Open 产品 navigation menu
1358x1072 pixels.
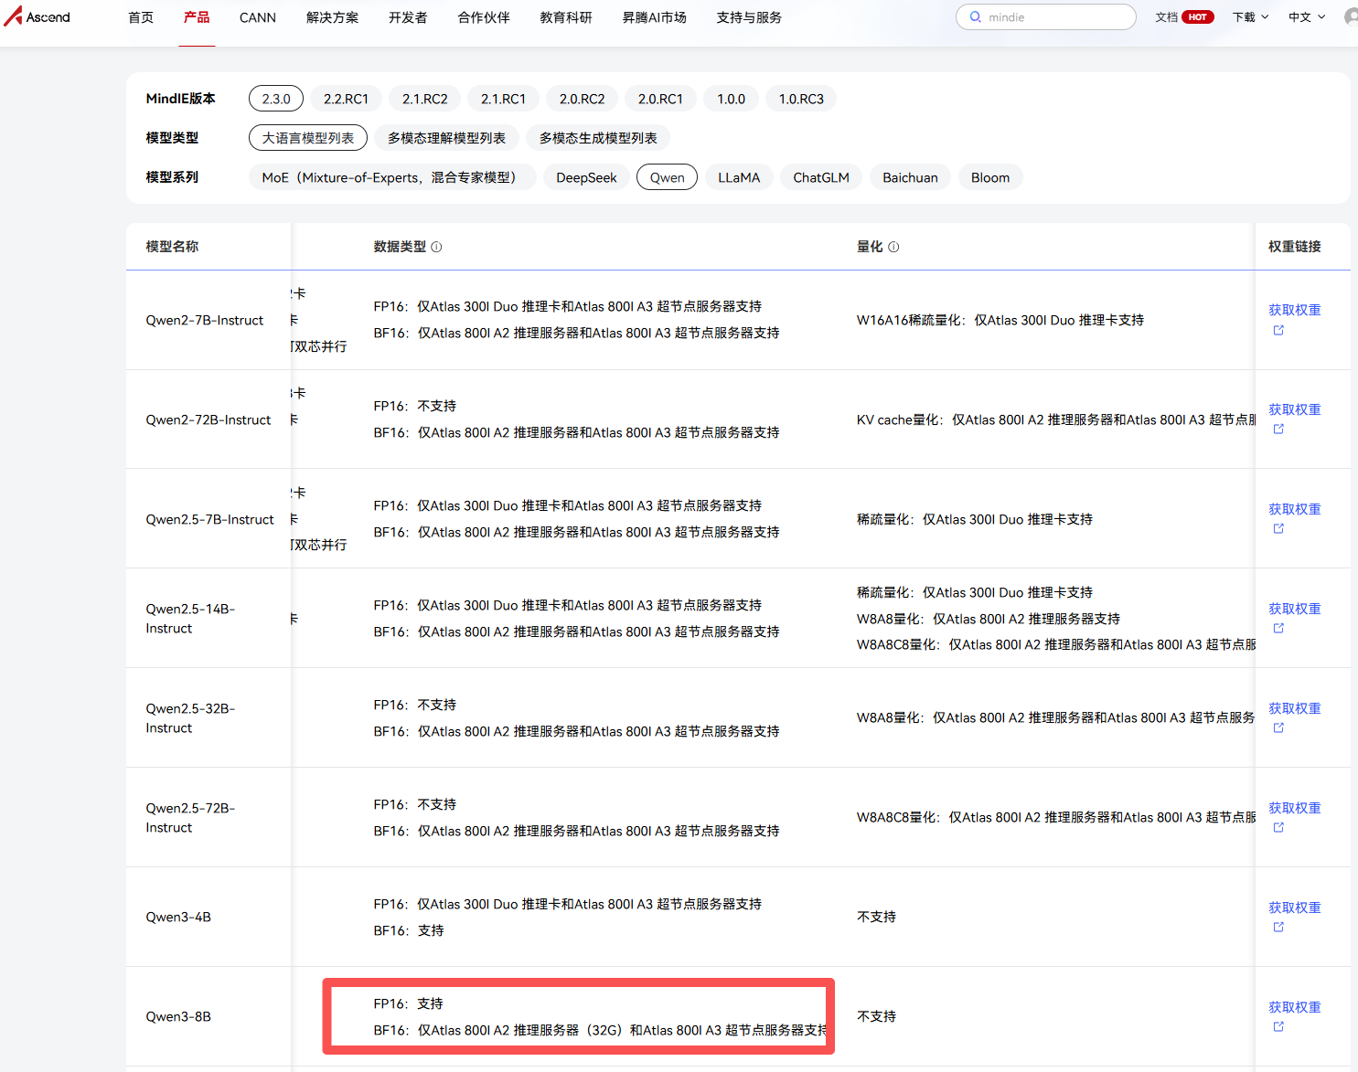(197, 17)
